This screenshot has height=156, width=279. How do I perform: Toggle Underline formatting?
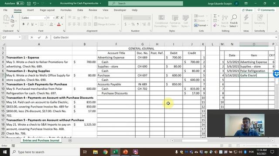32,24
